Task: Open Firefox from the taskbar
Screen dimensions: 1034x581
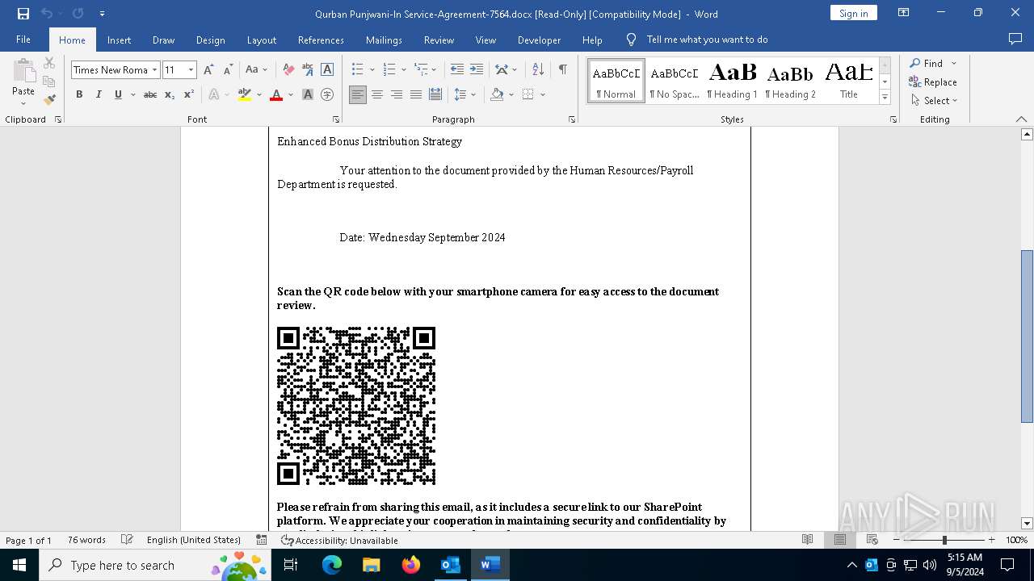Action: pos(411,565)
